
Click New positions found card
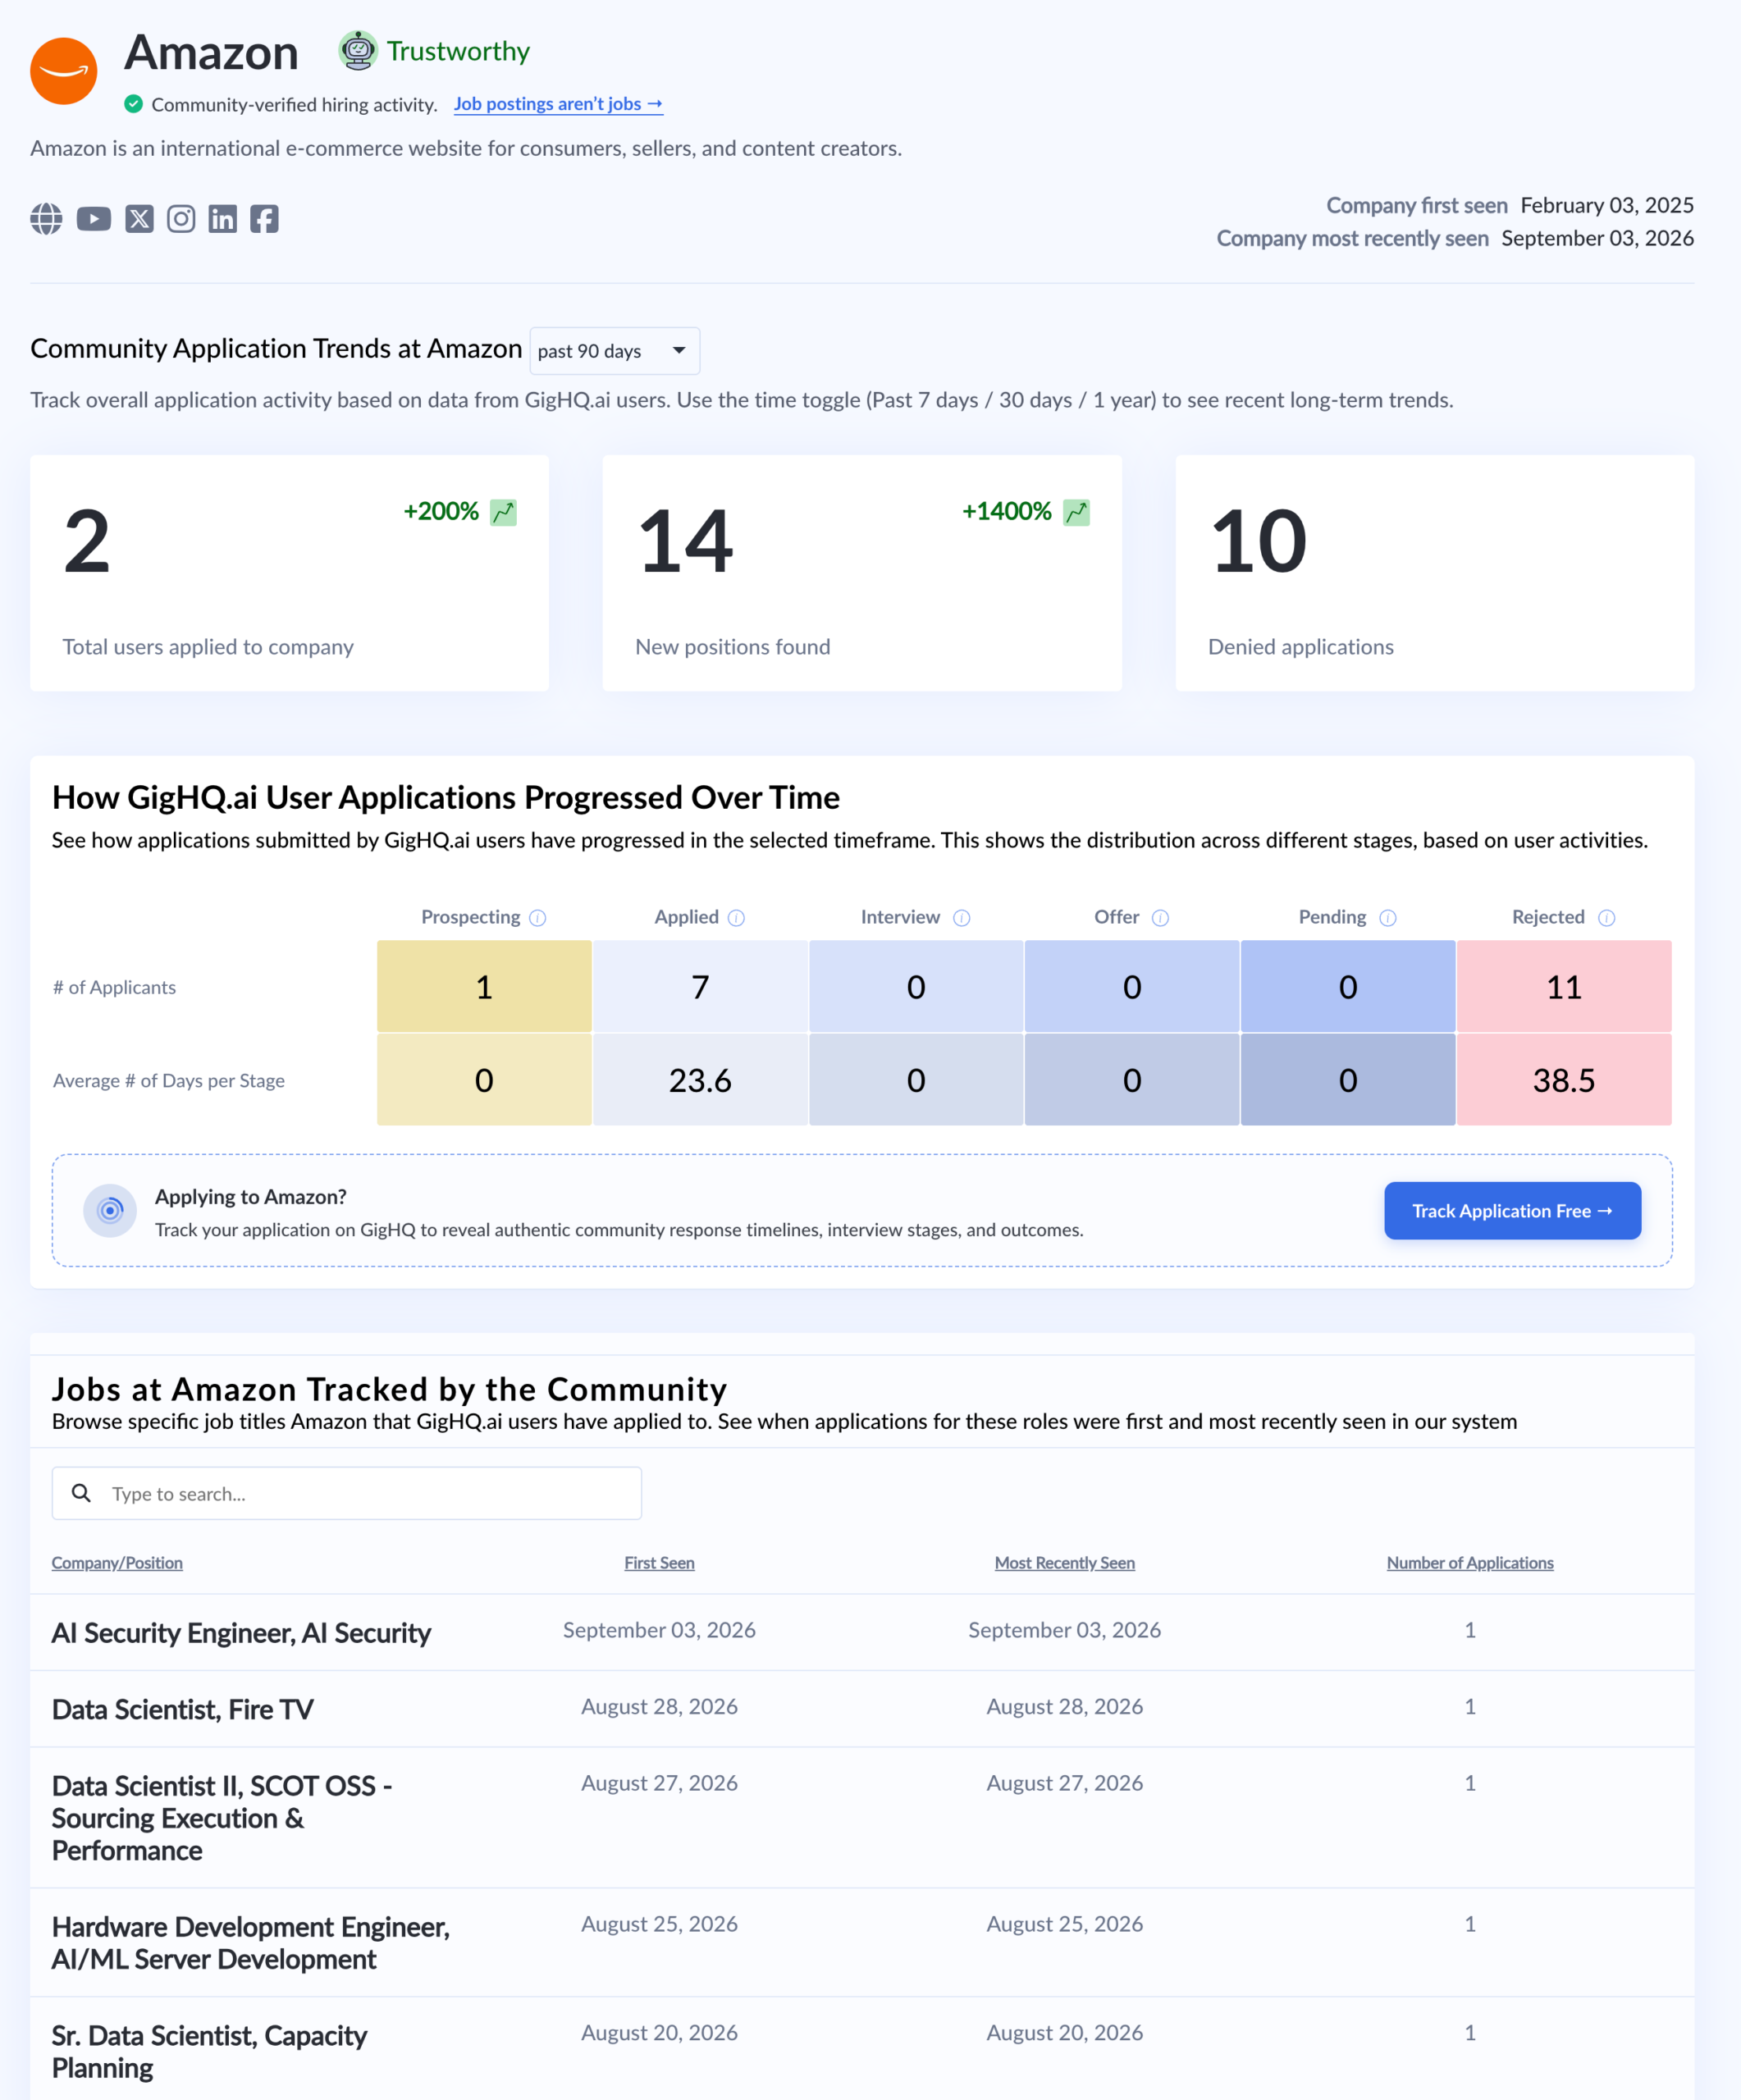[x=862, y=573]
